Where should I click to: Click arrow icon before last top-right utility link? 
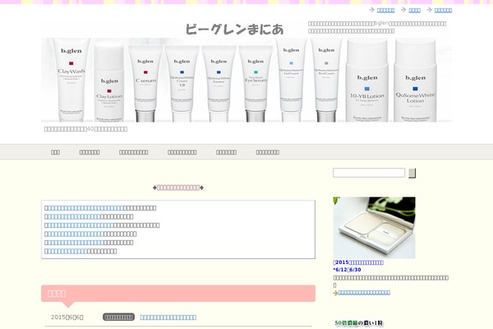pos(429,10)
